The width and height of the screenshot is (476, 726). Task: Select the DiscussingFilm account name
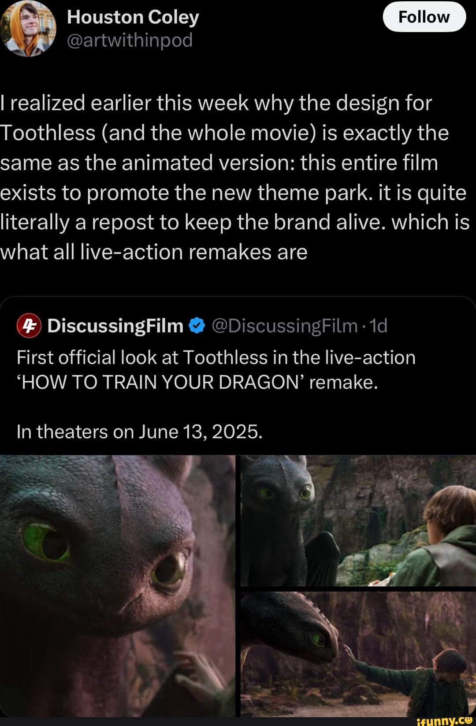[115, 326]
